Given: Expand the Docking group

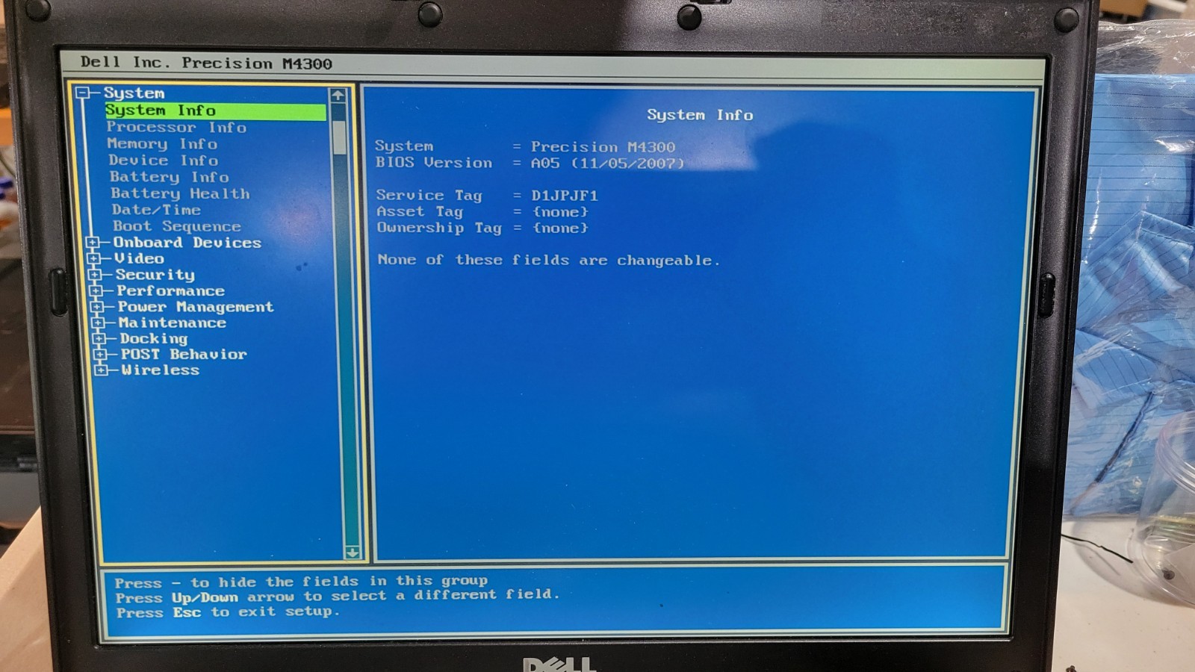Looking at the screenshot, I should click(x=99, y=338).
